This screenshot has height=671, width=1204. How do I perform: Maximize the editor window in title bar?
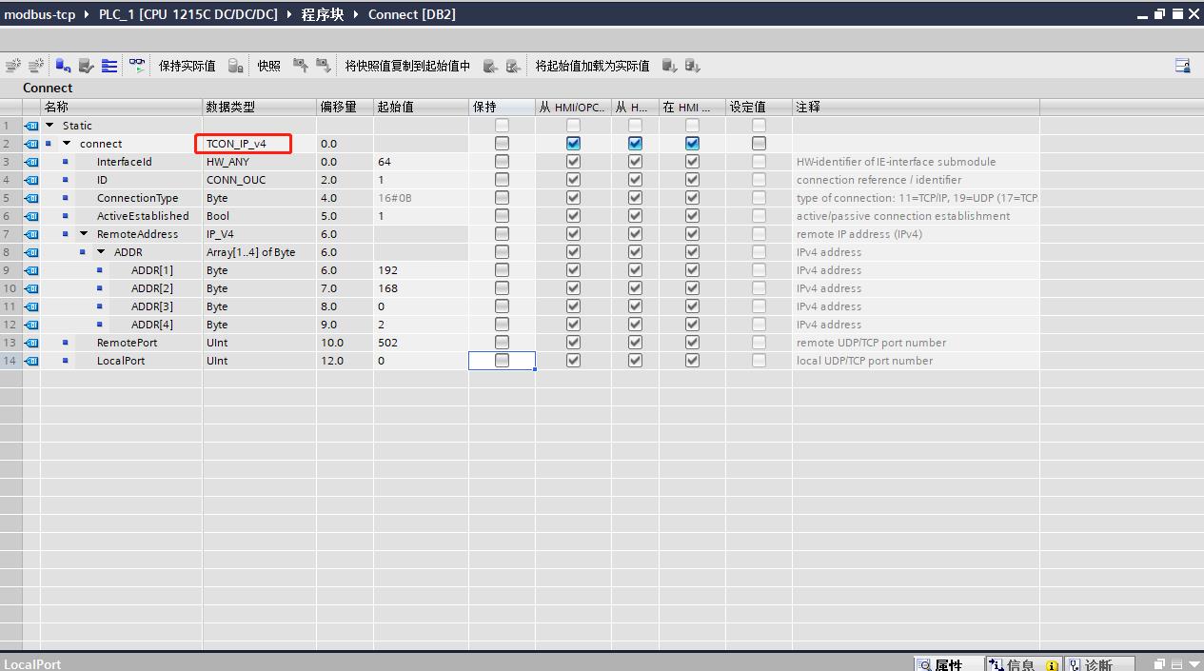(x=1176, y=14)
